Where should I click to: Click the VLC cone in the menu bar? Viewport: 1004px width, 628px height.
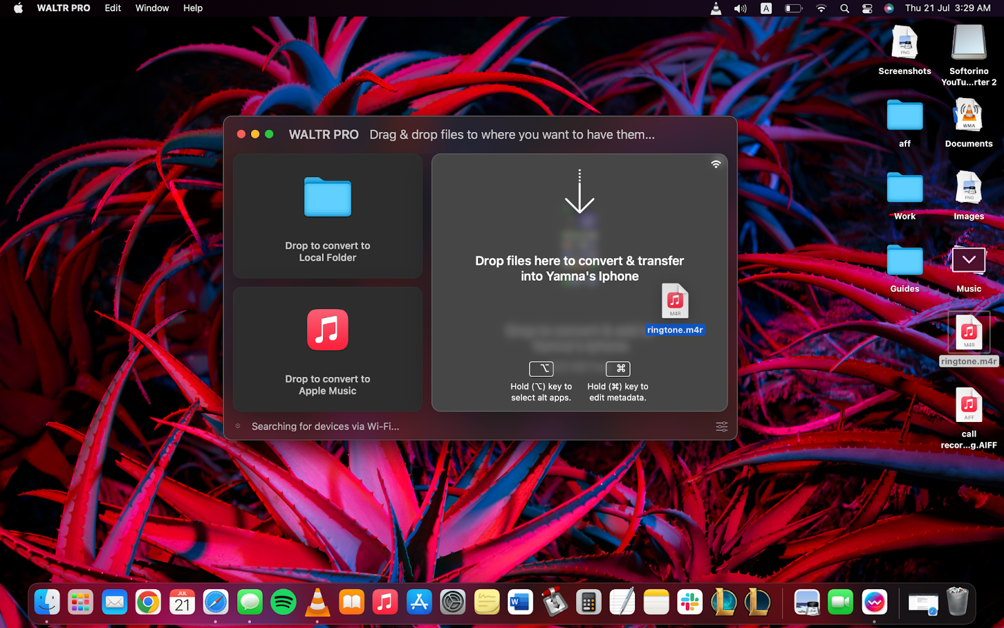tap(716, 8)
